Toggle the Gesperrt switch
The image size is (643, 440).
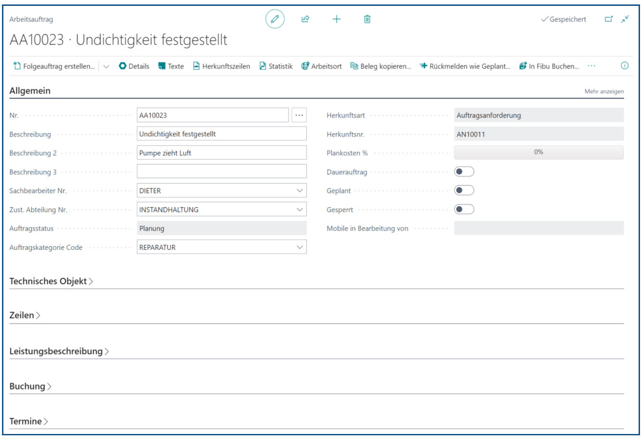[464, 209]
